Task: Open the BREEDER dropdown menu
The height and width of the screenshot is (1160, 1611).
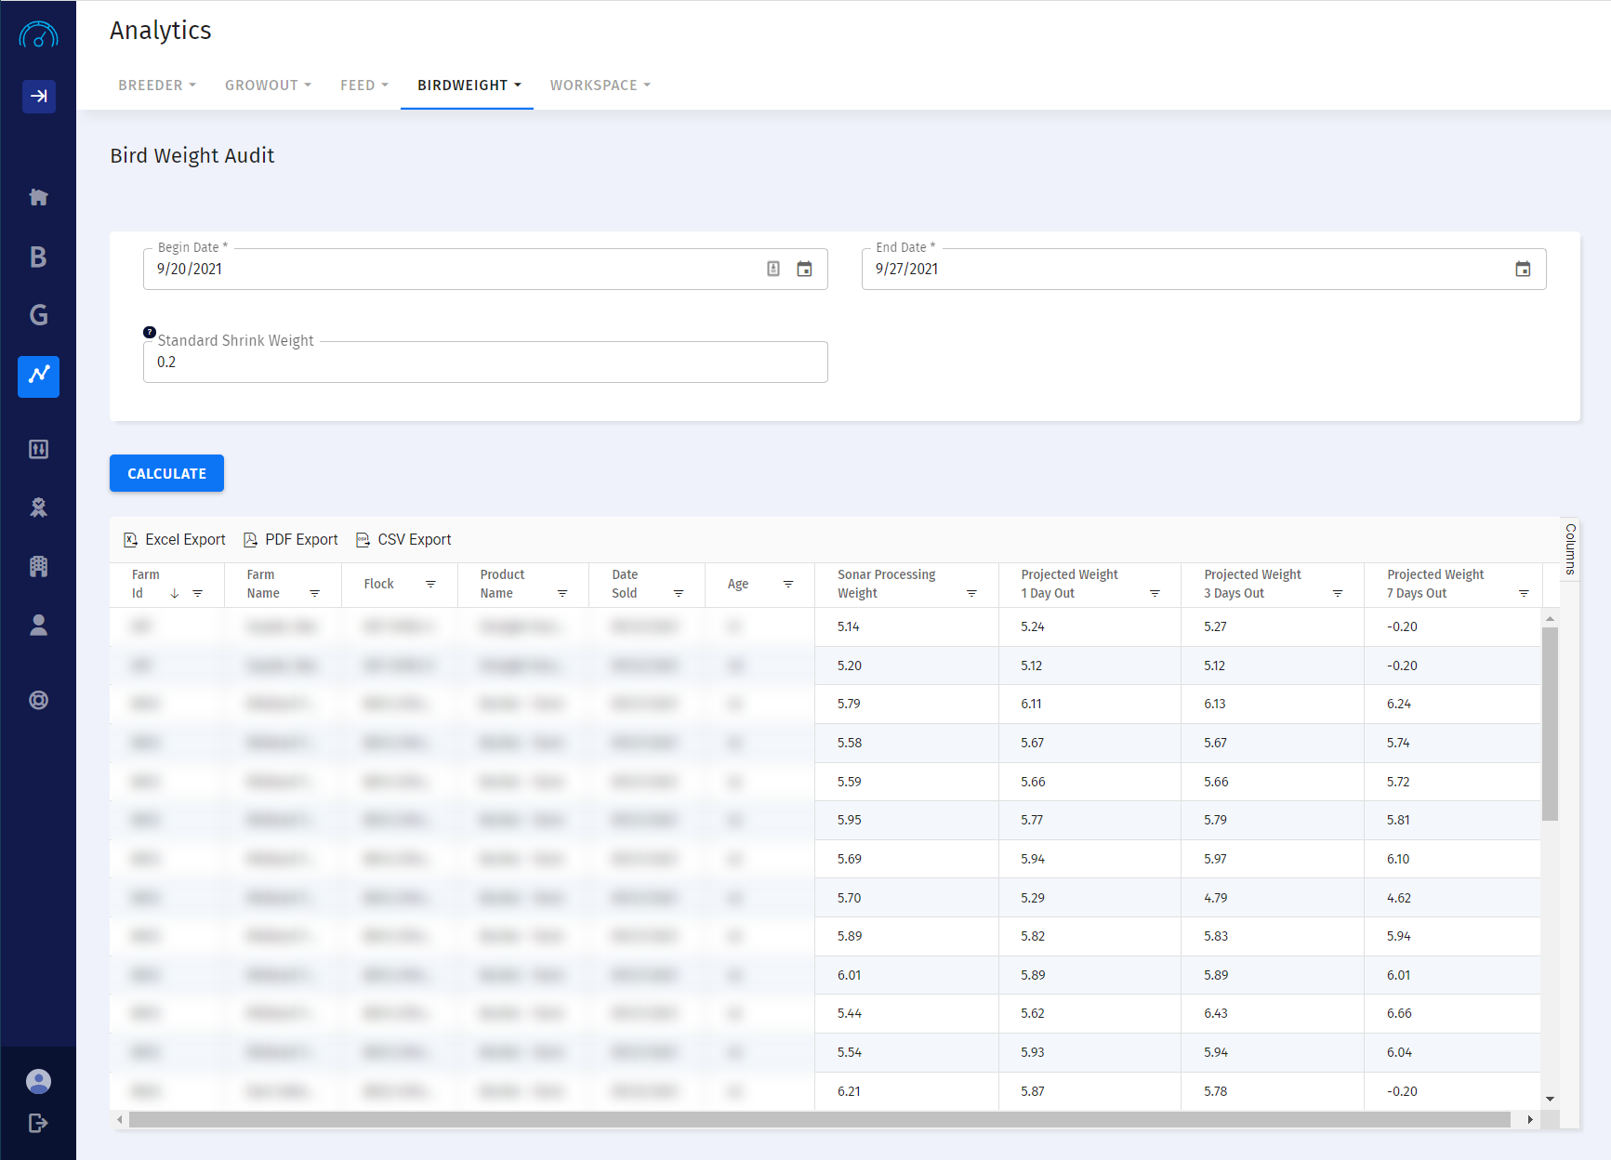Action: 157,85
